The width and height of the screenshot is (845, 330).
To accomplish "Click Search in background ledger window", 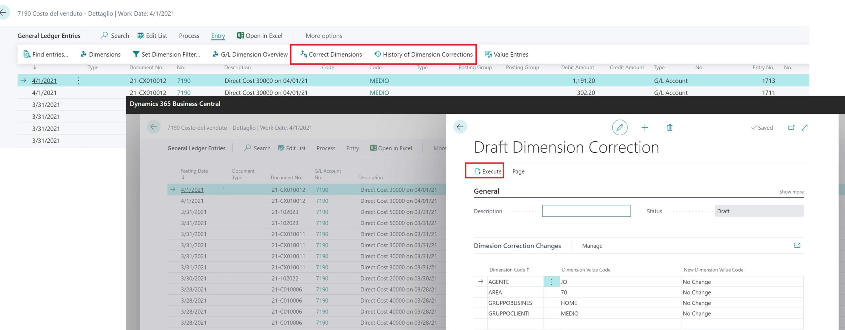I will [x=257, y=148].
